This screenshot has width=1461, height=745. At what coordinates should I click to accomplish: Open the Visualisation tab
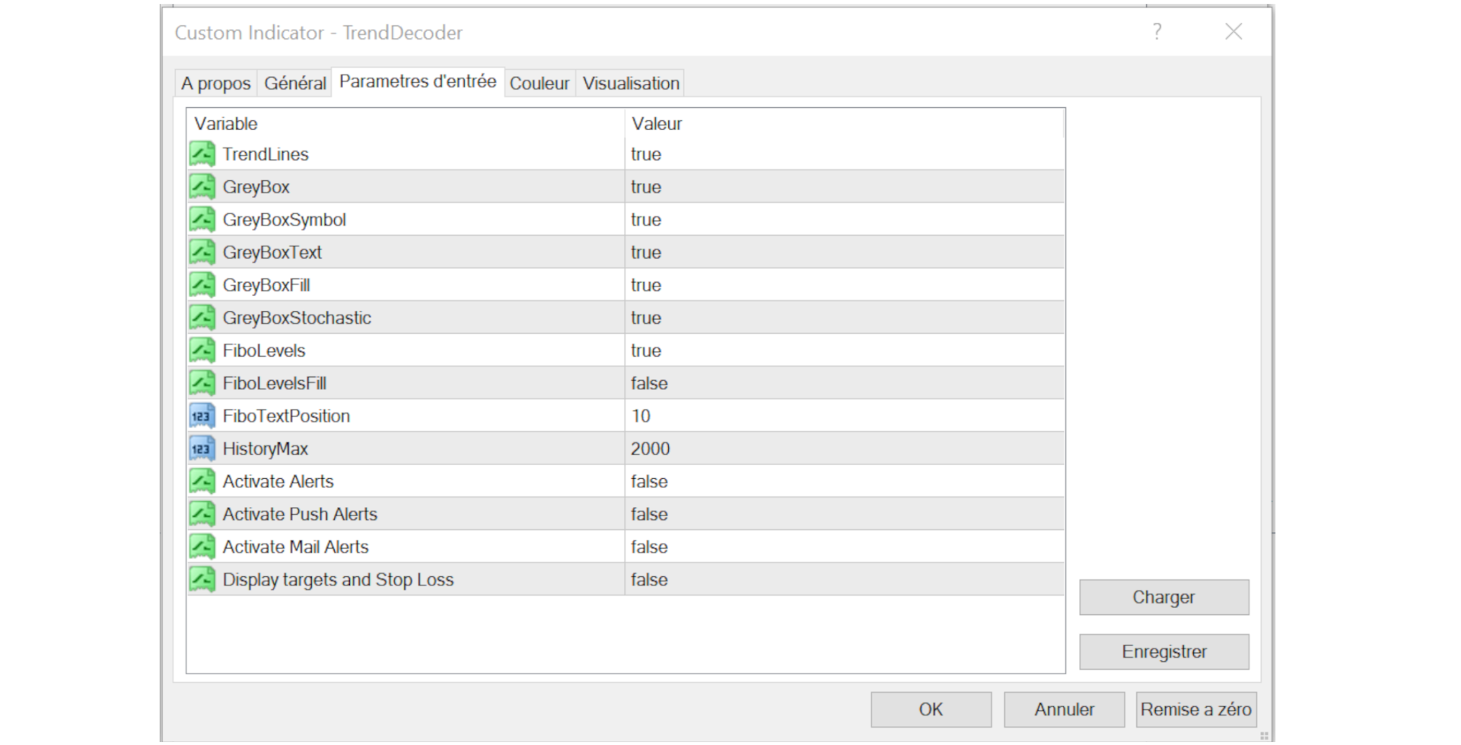631,84
